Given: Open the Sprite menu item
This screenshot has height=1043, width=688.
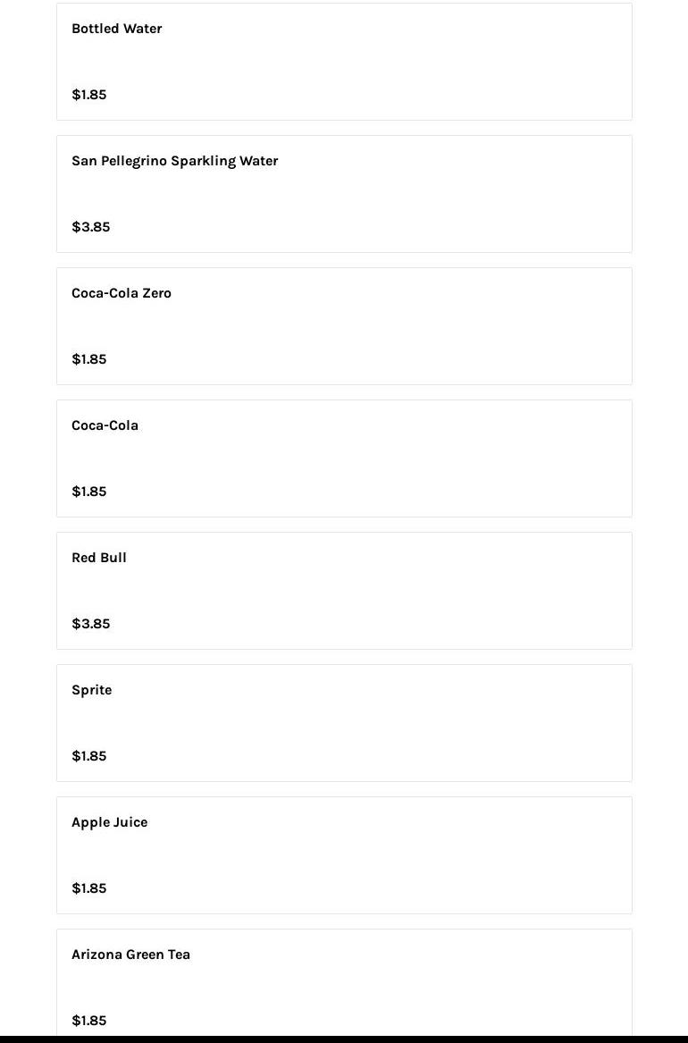Looking at the screenshot, I should pos(91,690).
